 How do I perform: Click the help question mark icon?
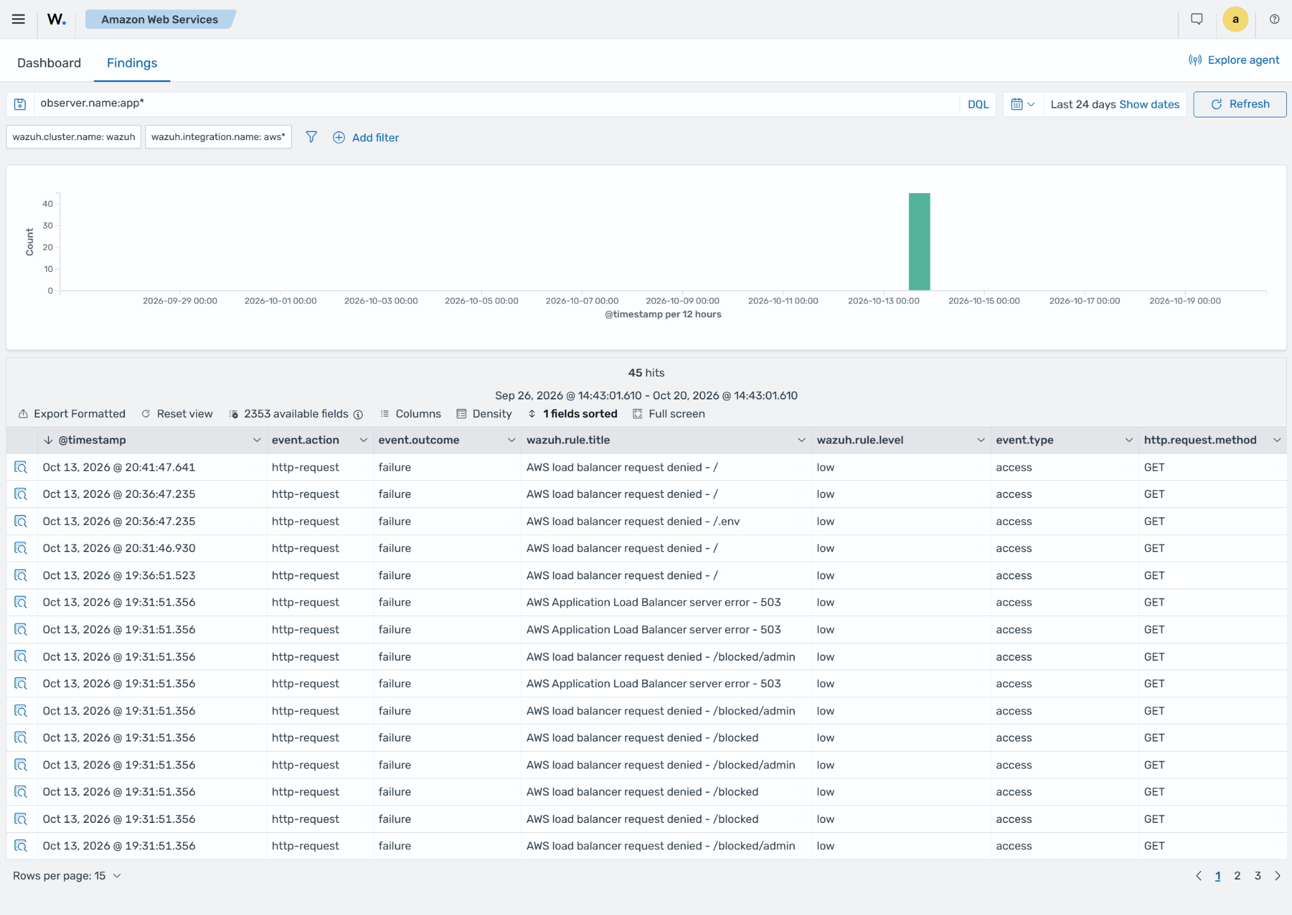coord(1274,19)
